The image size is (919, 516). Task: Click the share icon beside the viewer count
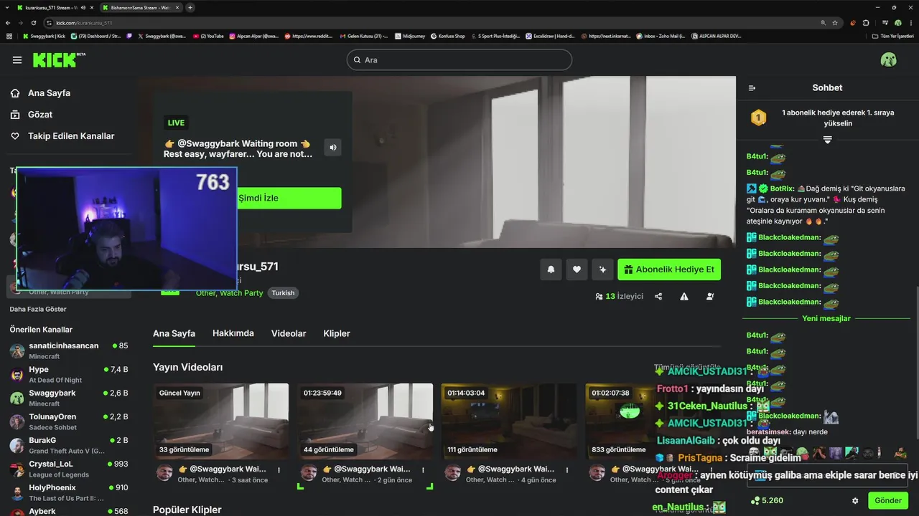click(x=658, y=296)
